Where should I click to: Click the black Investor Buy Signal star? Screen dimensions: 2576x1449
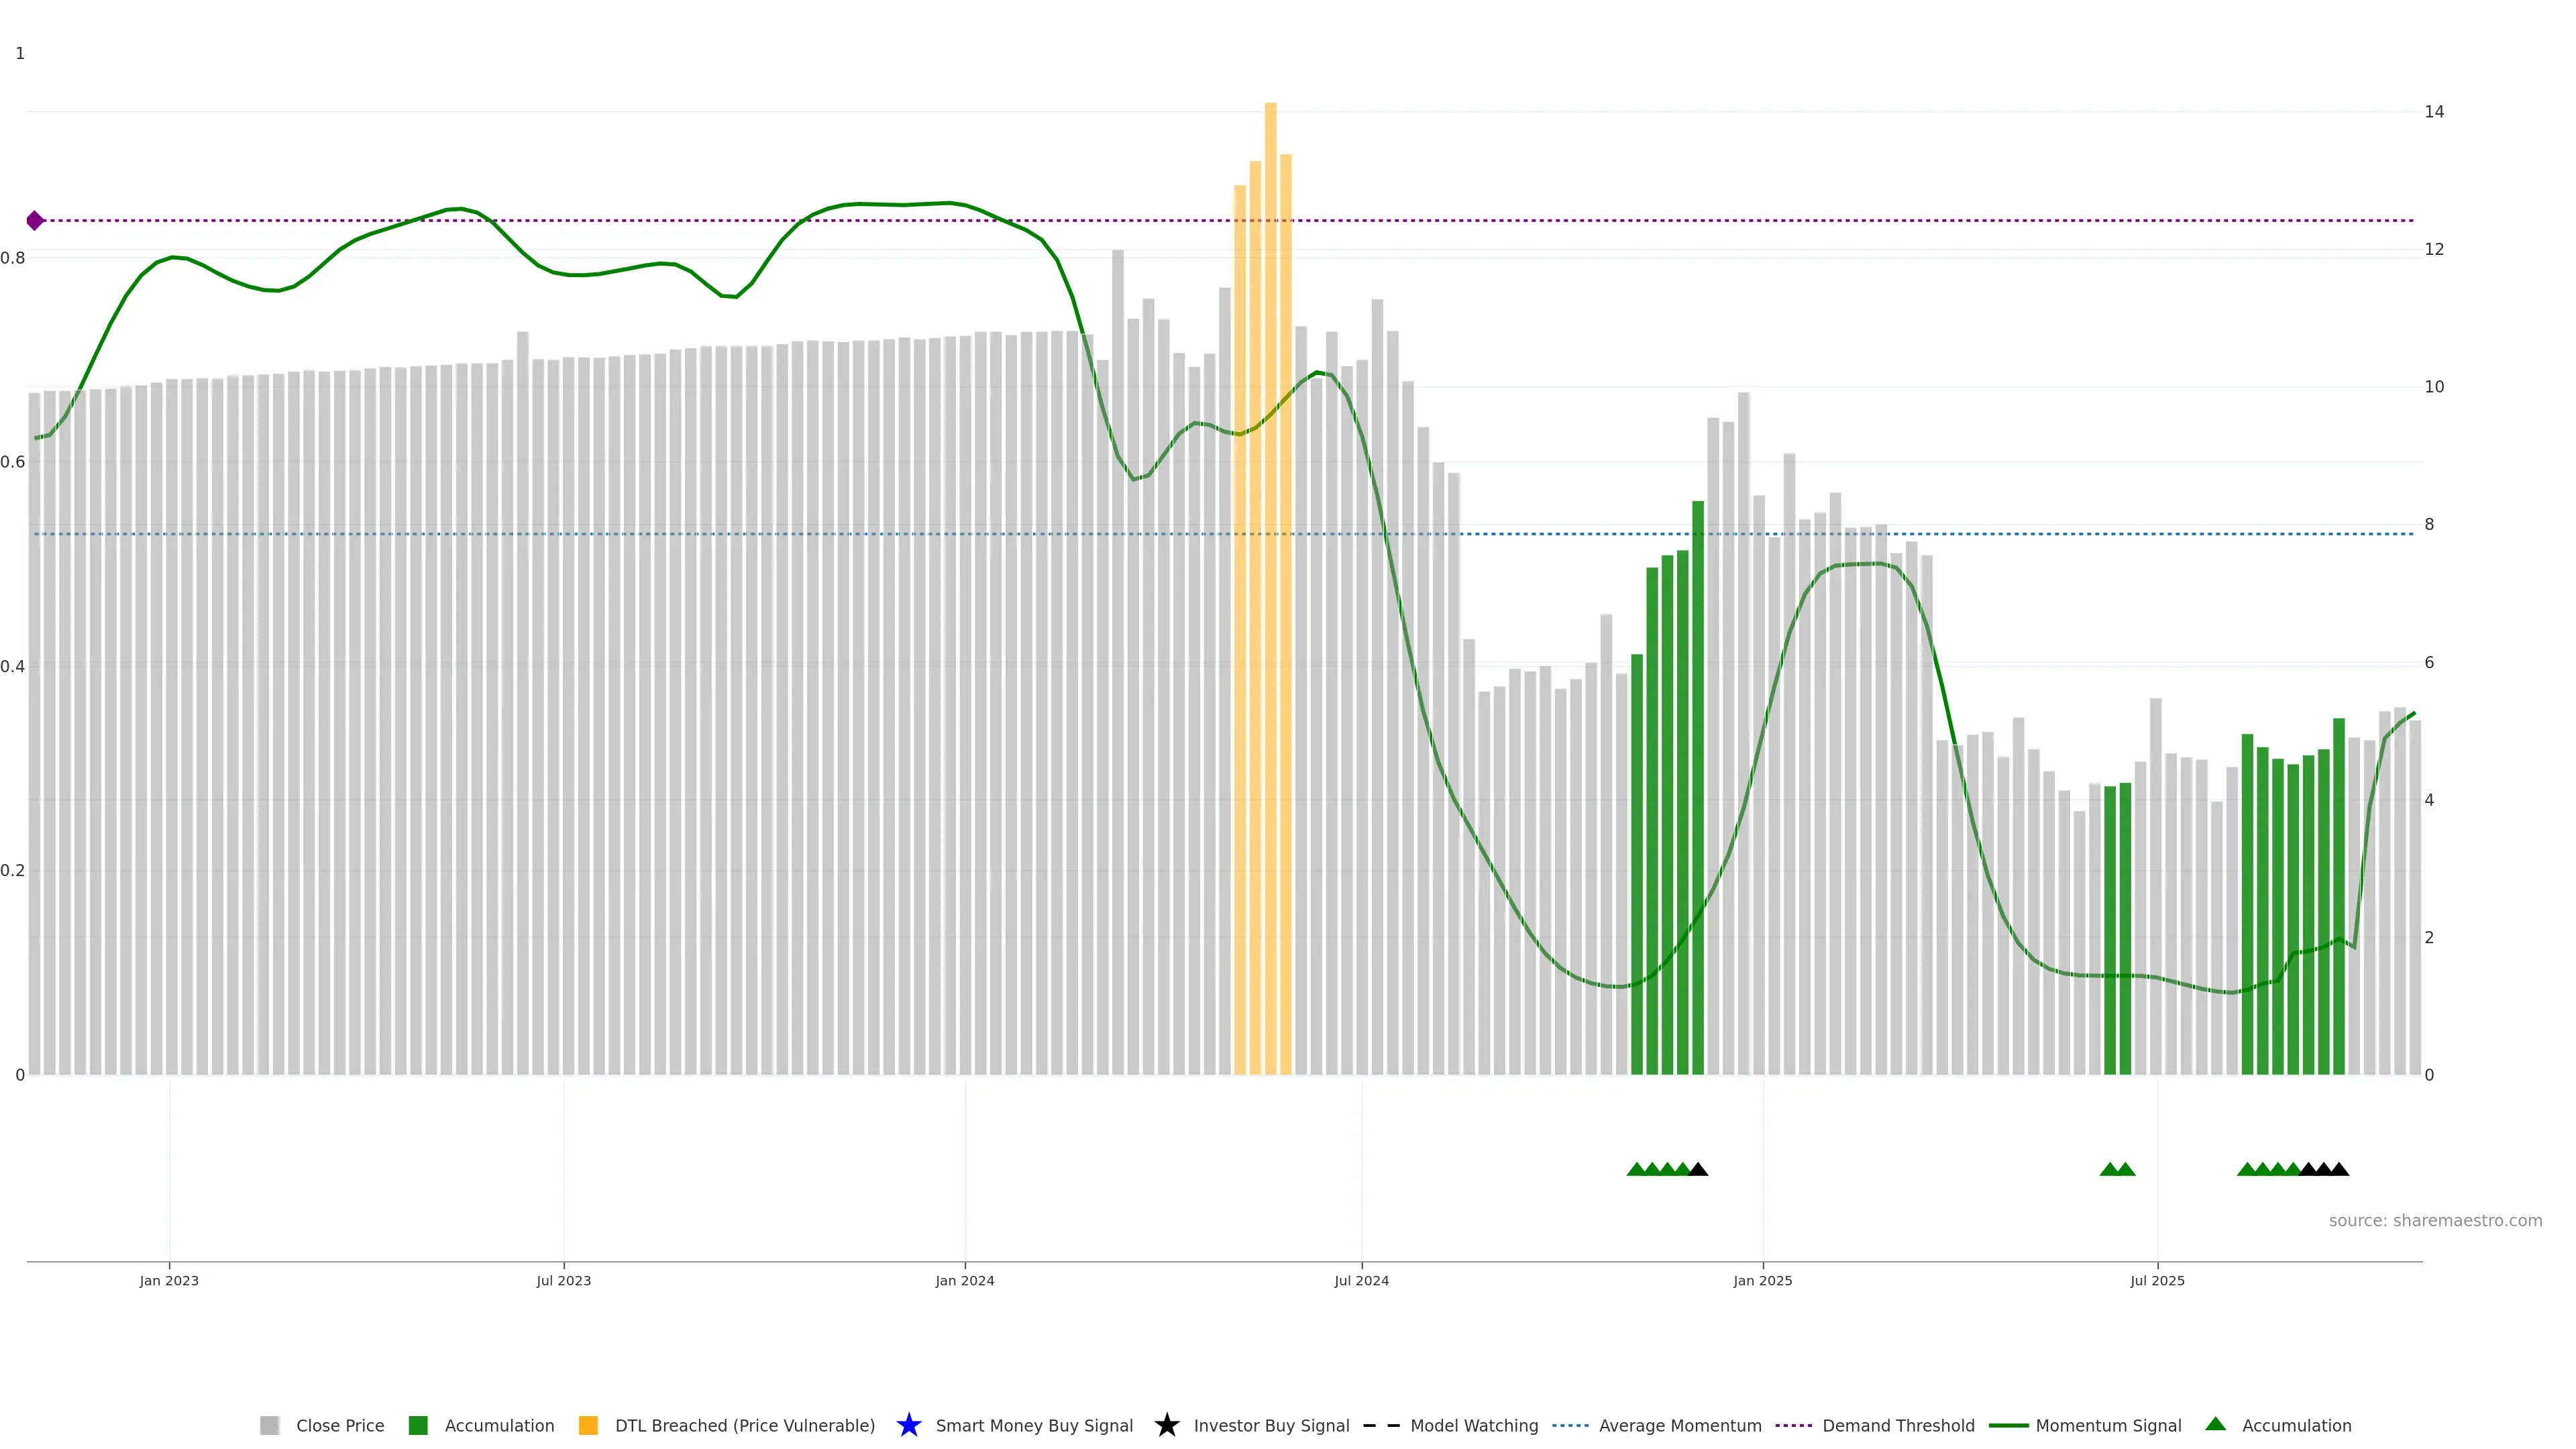[x=1166, y=1425]
